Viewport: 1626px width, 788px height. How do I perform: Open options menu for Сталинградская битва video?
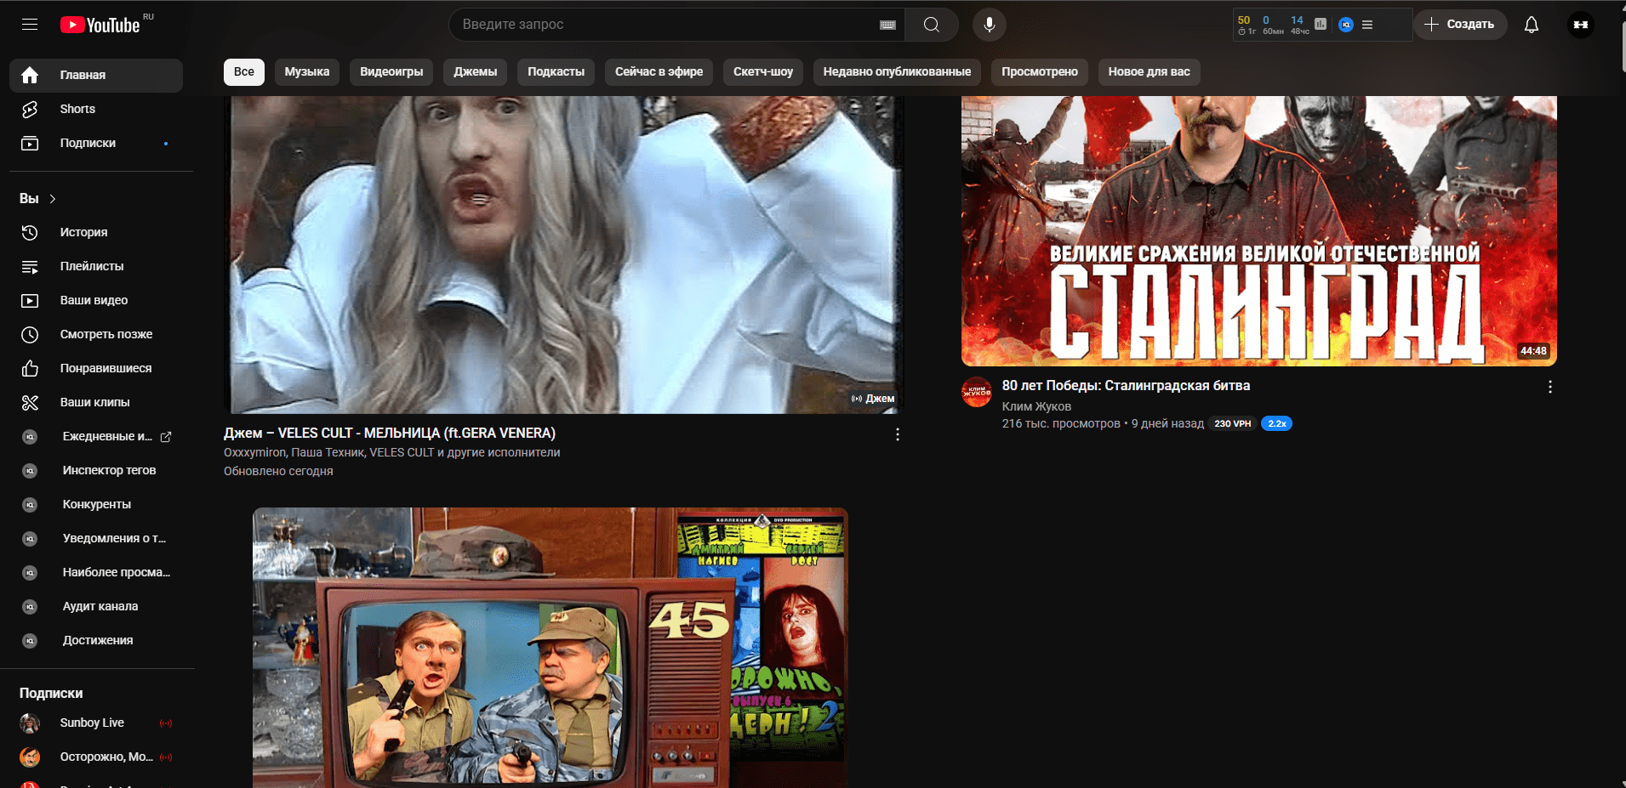pyautogui.click(x=1550, y=387)
